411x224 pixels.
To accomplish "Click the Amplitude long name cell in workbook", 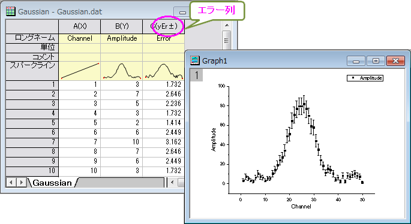I will pyautogui.click(x=122, y=38).
